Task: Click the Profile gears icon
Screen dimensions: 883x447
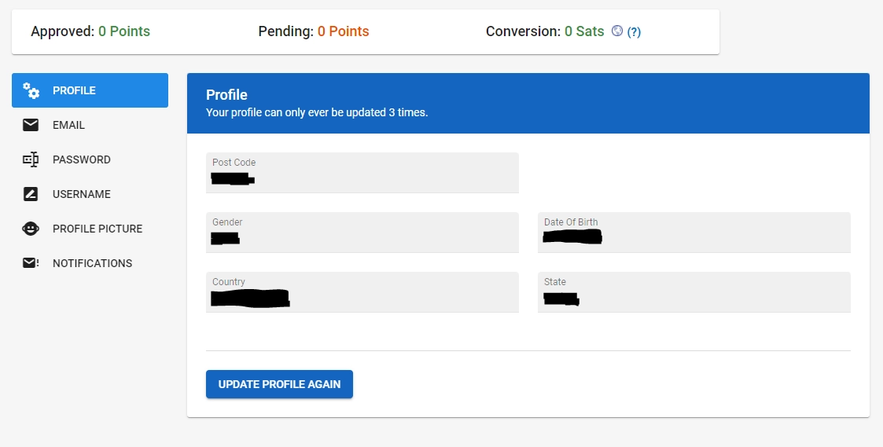Action: (31, 90)
